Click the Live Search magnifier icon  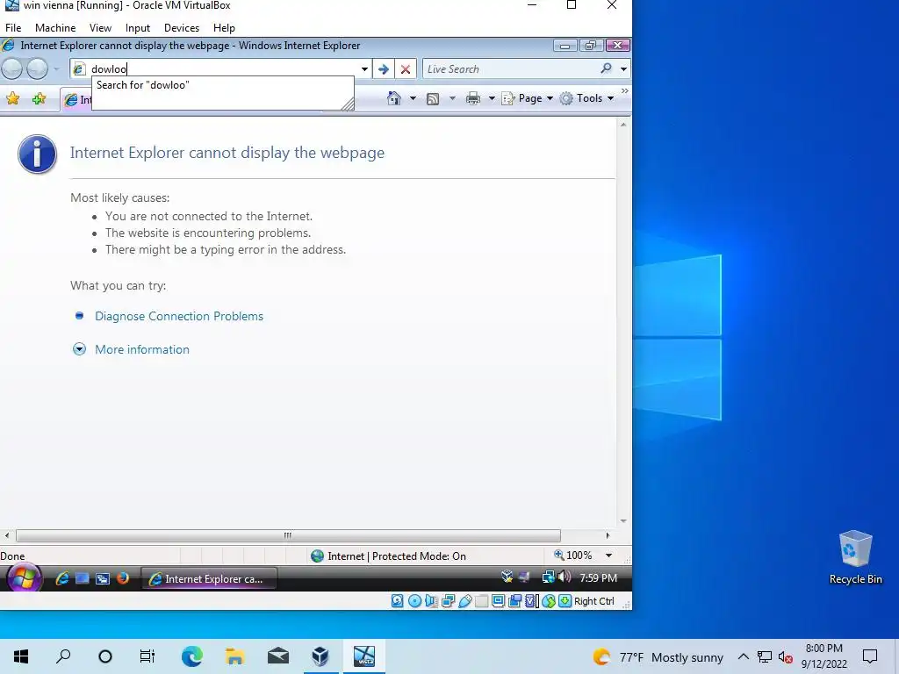point(606,68)
